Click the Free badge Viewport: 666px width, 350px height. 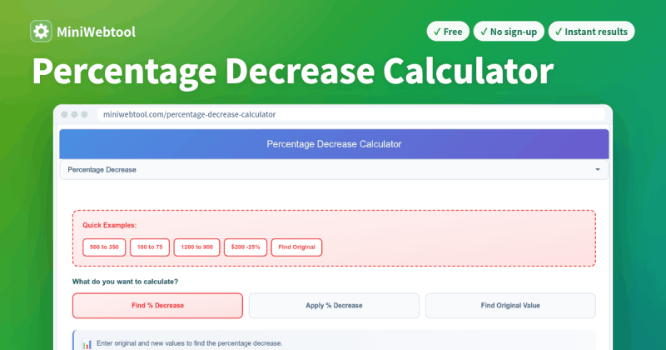tap(448, 32)
